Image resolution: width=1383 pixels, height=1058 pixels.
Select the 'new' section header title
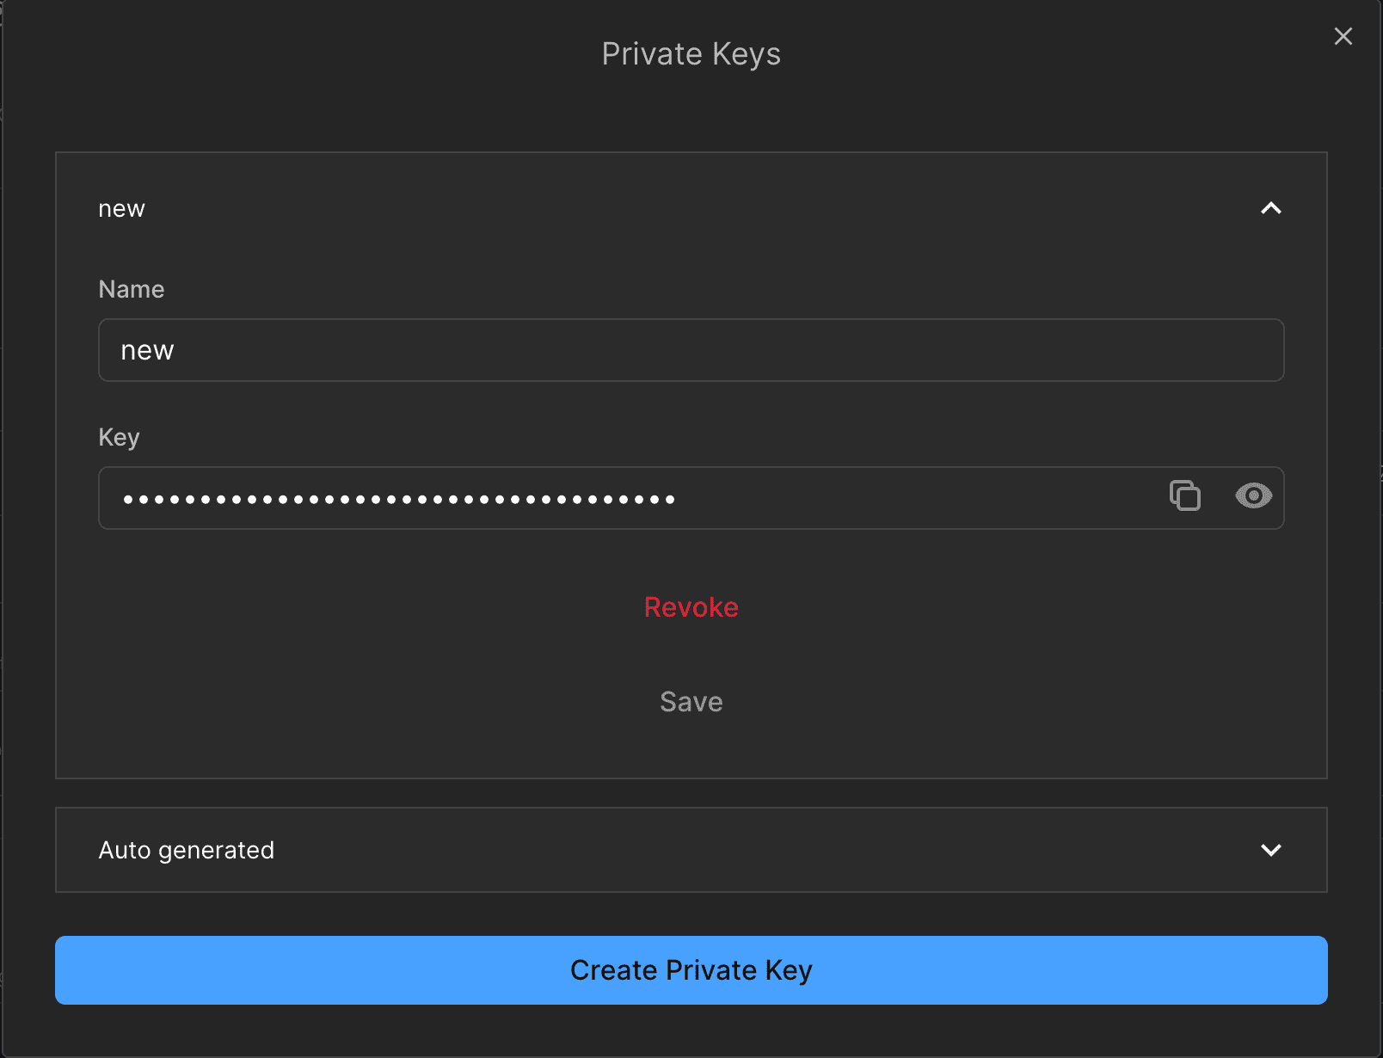pyautogui.click(x=121, y=209)
